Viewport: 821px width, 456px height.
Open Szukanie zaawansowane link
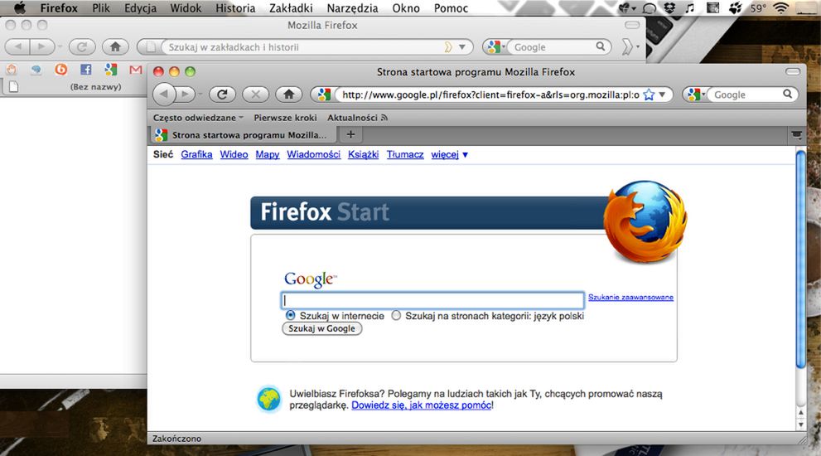630,297
